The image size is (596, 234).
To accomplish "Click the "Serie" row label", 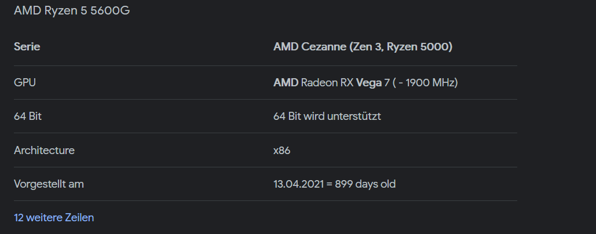I will (x=27, y=47).
